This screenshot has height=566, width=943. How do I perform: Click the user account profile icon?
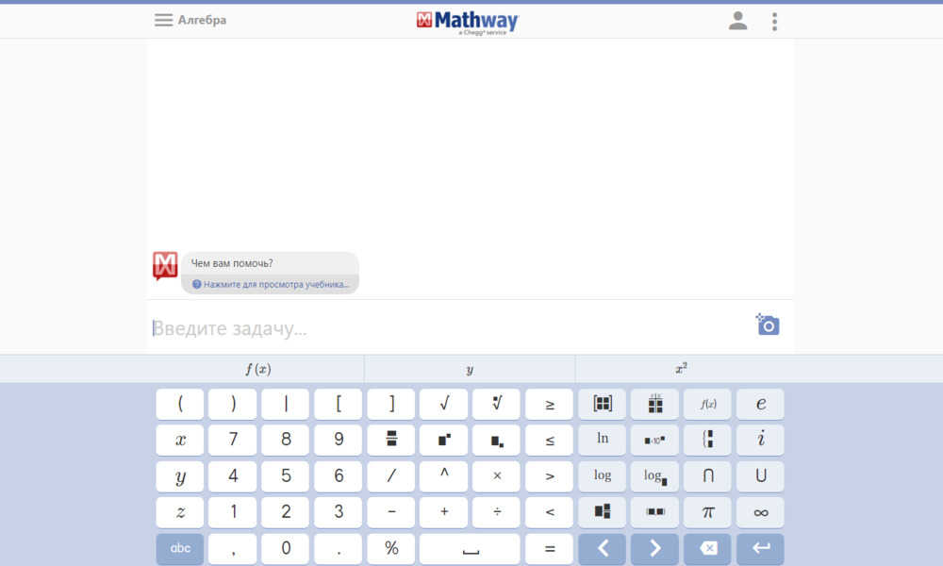737,21
